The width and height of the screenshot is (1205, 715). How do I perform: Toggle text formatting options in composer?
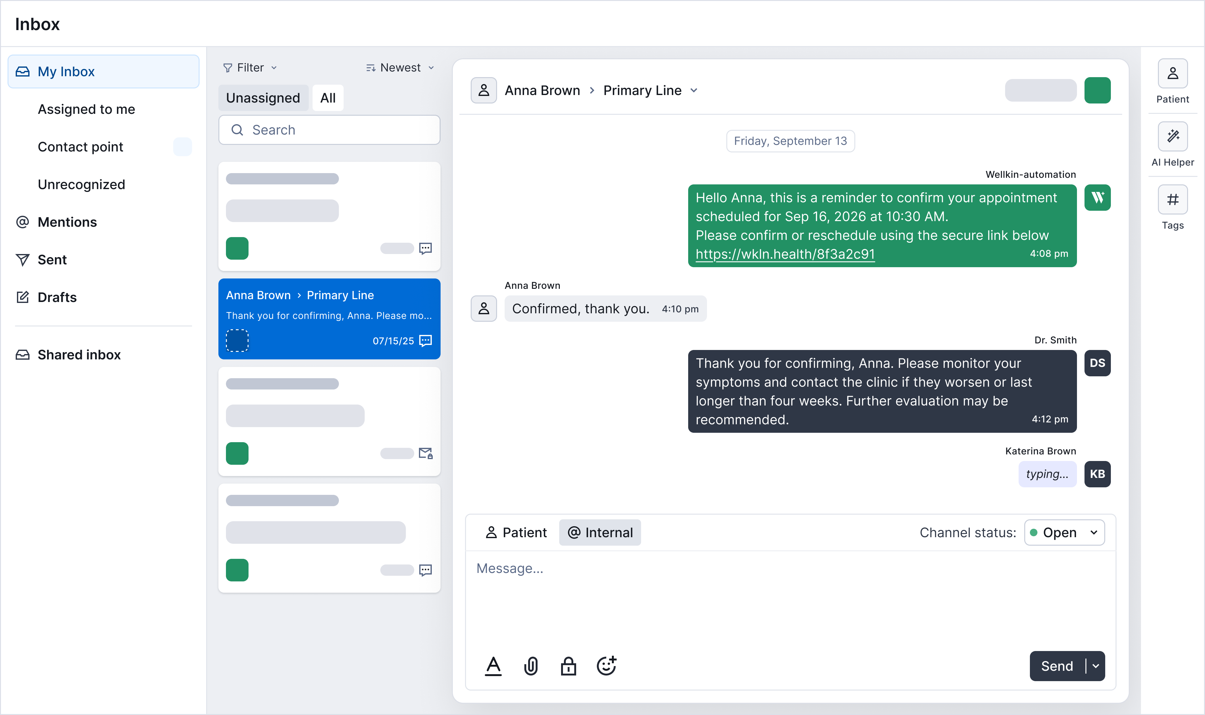coord(493,666)
